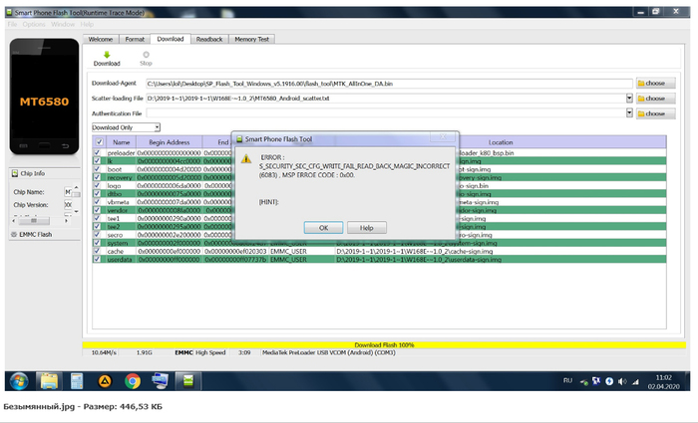Click the volume speaker tray icon

coord(622,381)
